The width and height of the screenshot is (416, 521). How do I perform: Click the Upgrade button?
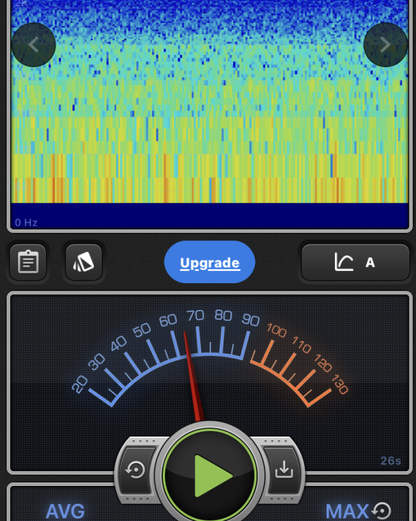210,263
